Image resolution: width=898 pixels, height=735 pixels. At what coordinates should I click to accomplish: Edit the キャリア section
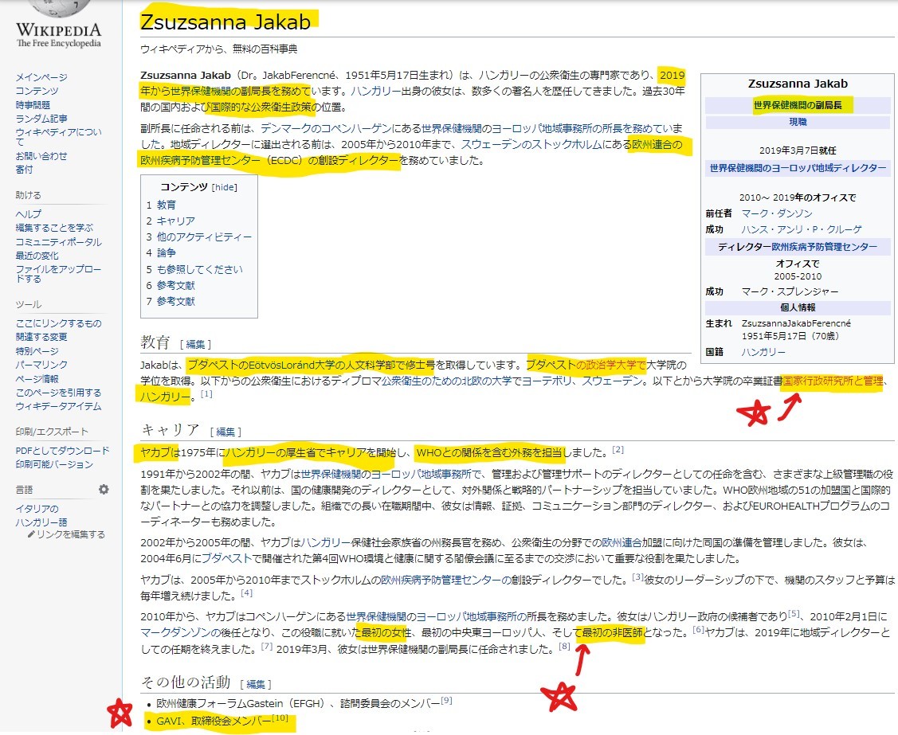[225, 432]
